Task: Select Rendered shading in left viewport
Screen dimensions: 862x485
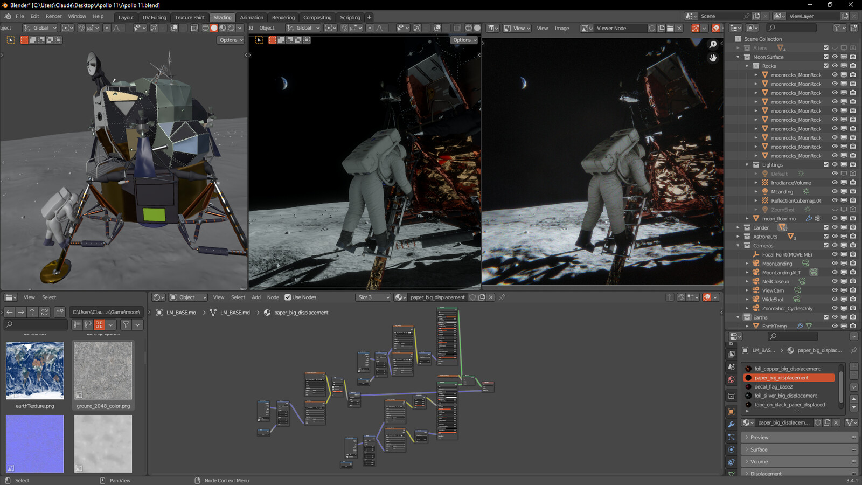Action: [231, 28]
